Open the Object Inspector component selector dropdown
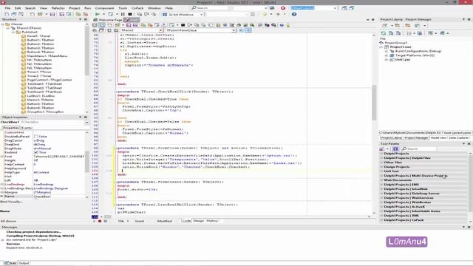The width and height of the screenshot is (473, 266). (86, 123)
